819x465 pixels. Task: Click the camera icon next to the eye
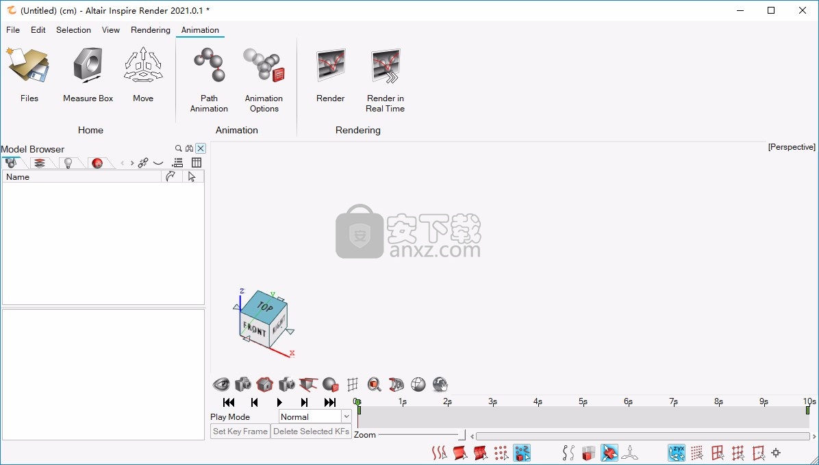[243, 385]
